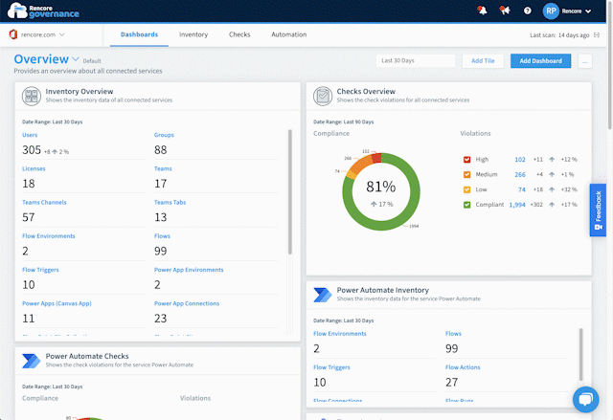
Task: Click the Checks Overview tile icon
Action: coord(323,96)
